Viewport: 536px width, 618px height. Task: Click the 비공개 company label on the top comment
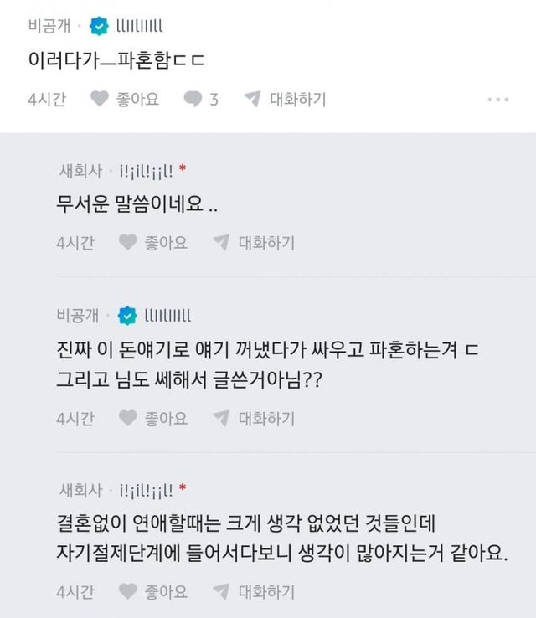tap(49, 26)
